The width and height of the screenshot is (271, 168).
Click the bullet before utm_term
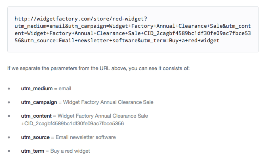pos(9,151)
